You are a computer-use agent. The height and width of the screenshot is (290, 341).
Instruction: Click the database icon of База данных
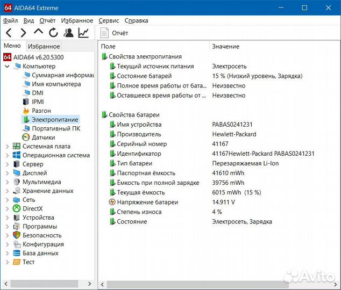pyautogui.click(x=17, y=253)
